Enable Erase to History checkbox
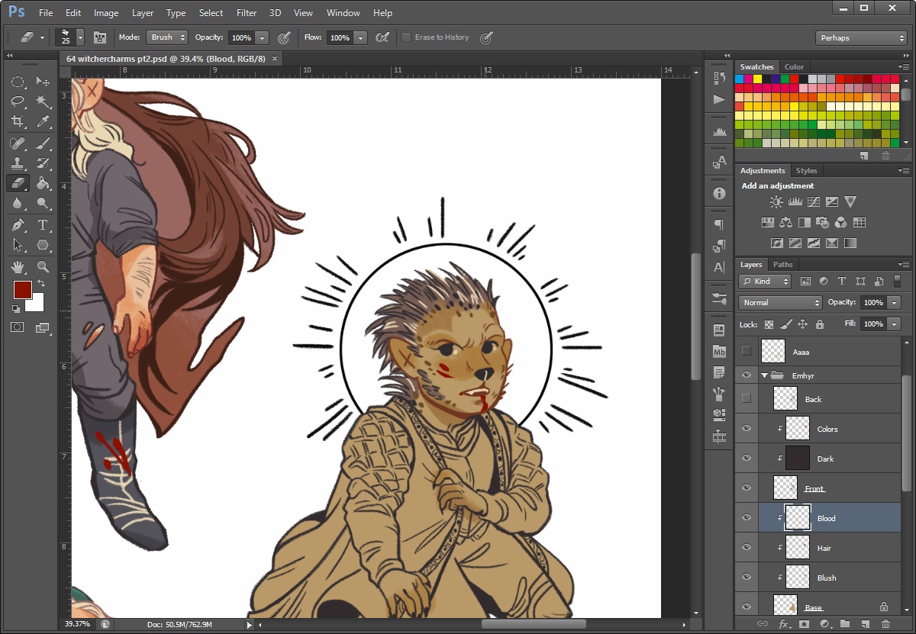The height and width of the screenshot is (634, 916). tap(406, 37)
